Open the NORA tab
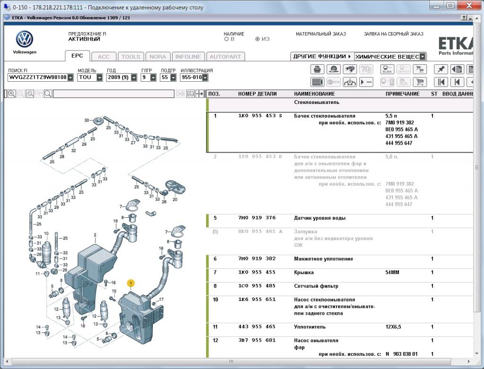This screenshot has height=369, width=484. 158,57
